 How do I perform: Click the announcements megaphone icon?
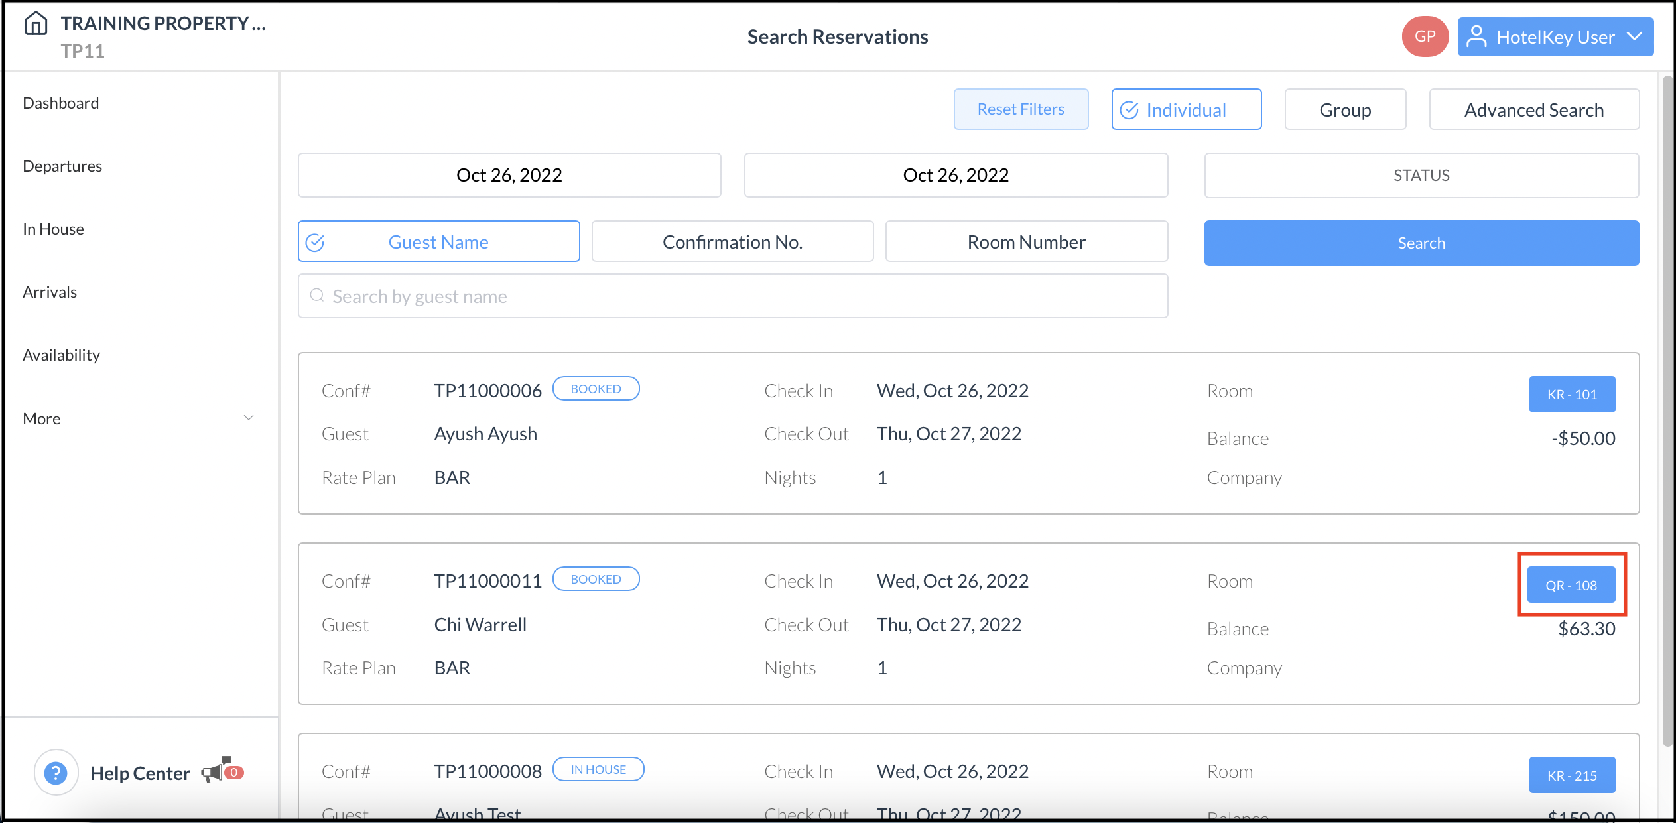click(217, 771)
